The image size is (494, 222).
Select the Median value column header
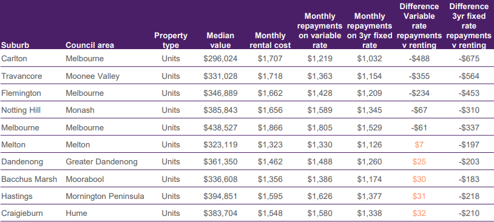[220, 40]
